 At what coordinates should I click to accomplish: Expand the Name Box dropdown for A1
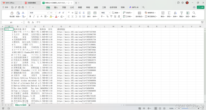pos(22,22)
